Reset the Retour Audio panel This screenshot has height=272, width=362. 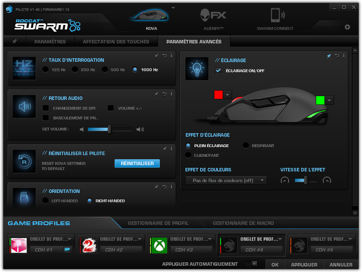point(164,94)
